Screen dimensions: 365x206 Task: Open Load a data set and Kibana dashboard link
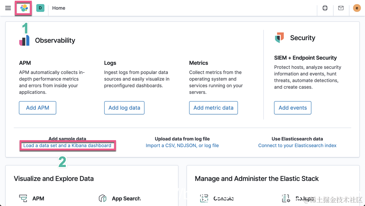[67, 146]
